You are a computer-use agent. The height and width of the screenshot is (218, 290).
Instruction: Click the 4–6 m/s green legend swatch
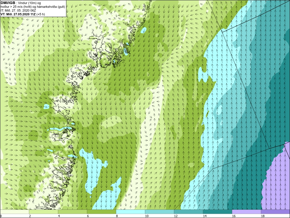[73, 212]
